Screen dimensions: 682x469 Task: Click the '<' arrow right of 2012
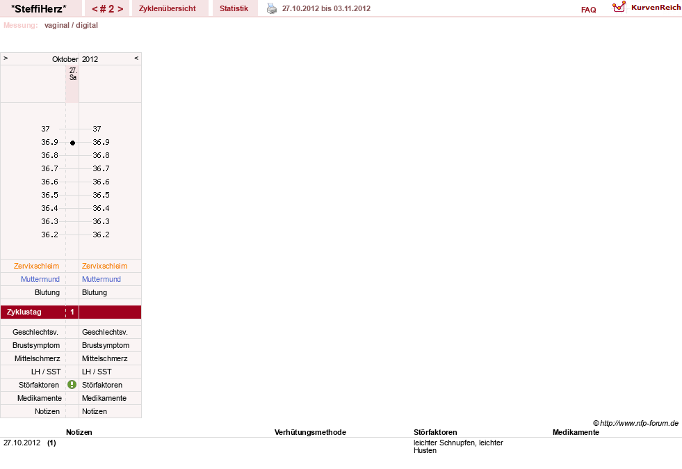[x=136, y=58]
